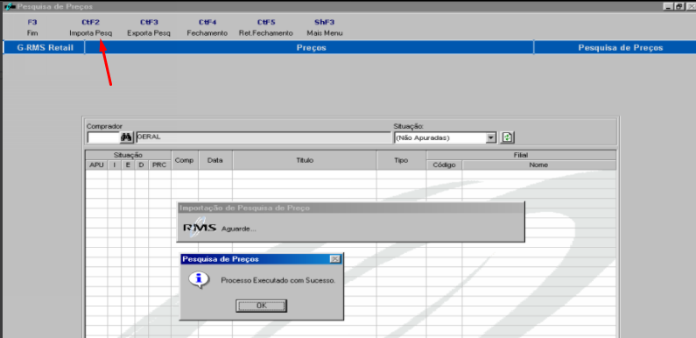Click the GERAL buyer name field

coord(263,137)
